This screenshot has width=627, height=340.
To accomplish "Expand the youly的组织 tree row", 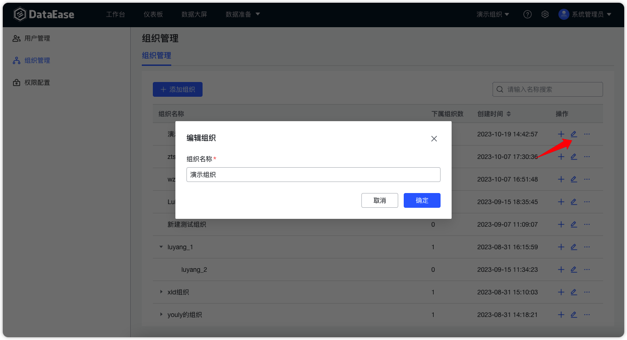I will point(161,314).
